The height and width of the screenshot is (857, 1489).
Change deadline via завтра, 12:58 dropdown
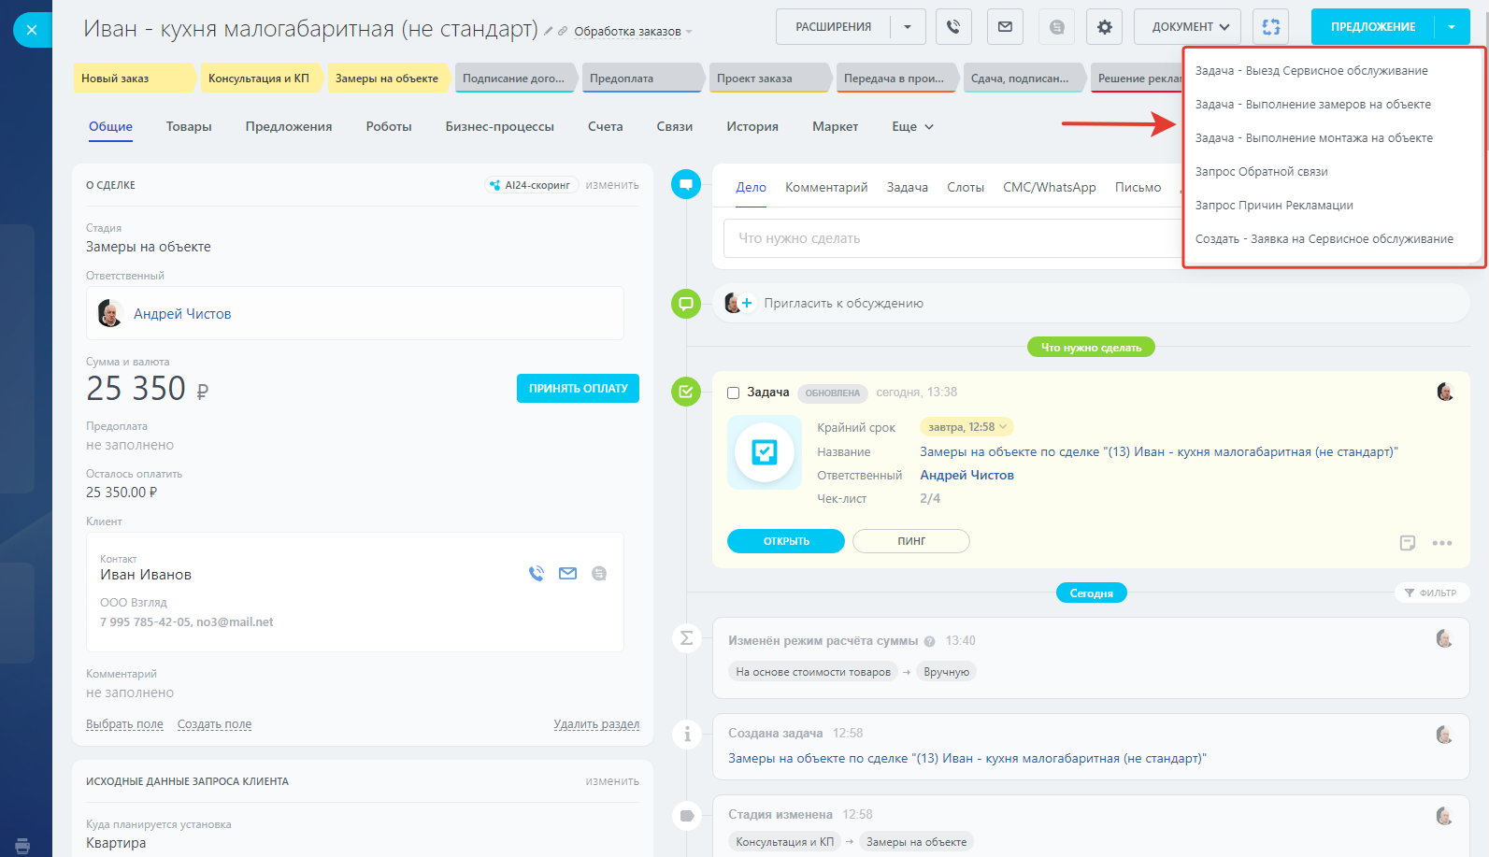click(967, 427)
